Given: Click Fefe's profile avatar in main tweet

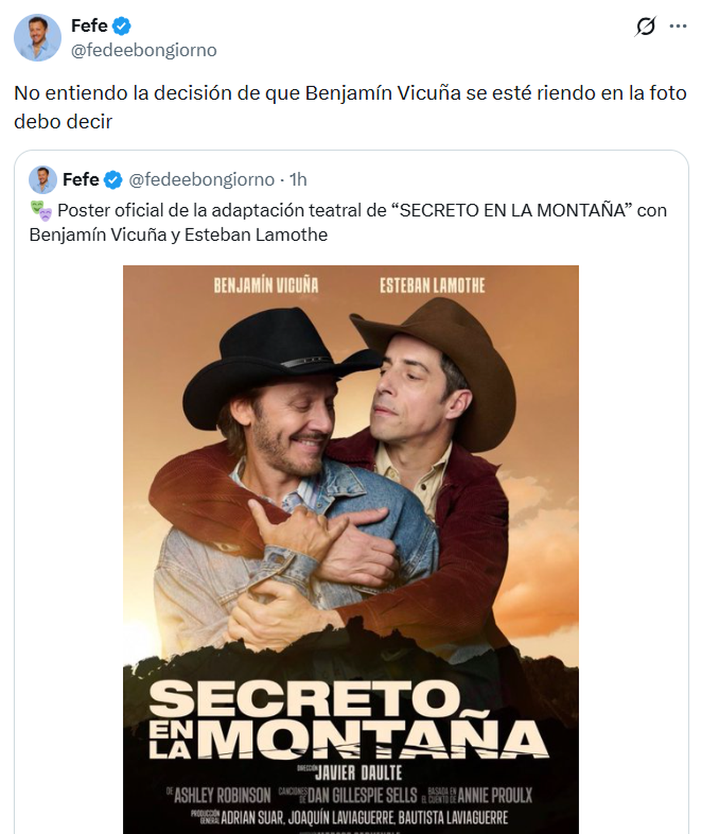Looking at the screenshot, I should click(x=37, y=37).
